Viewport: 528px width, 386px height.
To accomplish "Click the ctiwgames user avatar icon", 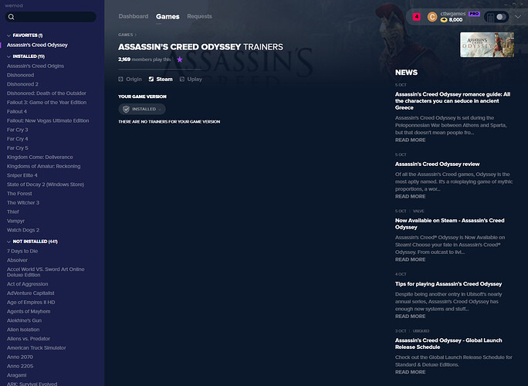I will [432, 16].
